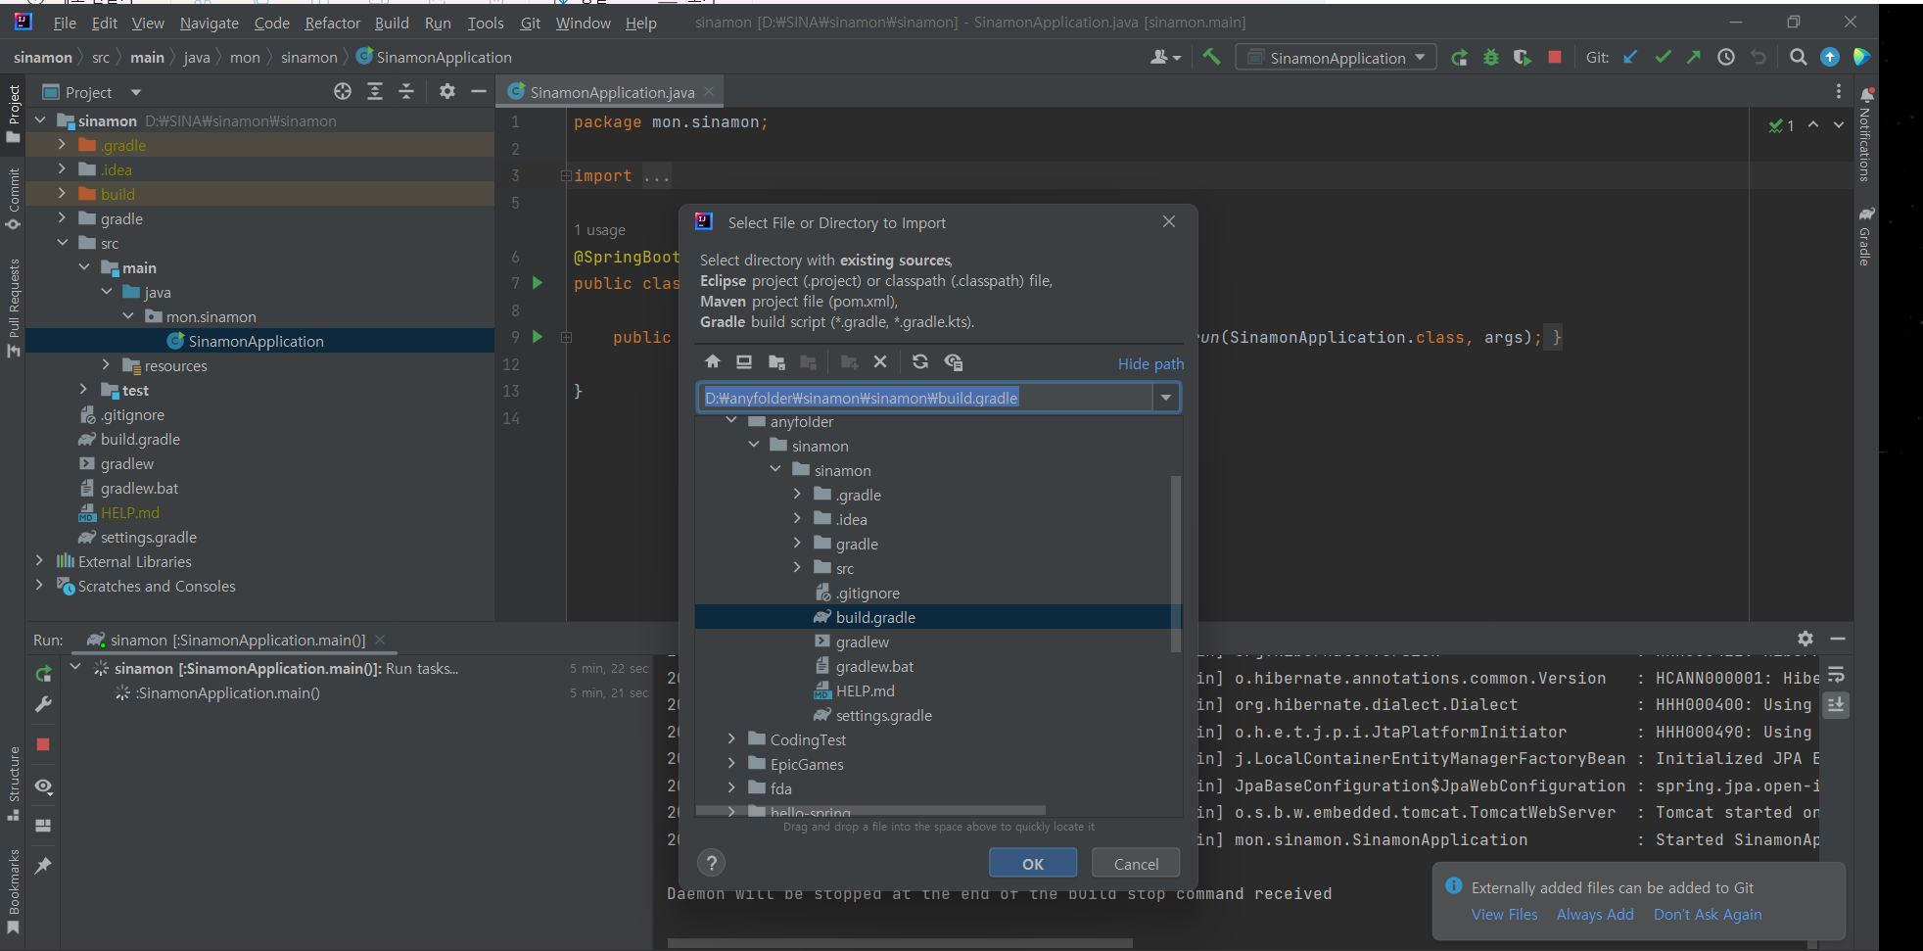This screenshot has height=951, width=1923.
Task: Toggle soft-wrap icon in Run console
Action: tap(1836, 675)
